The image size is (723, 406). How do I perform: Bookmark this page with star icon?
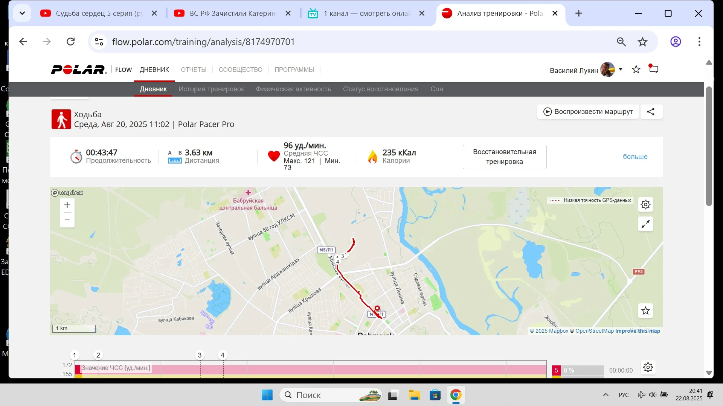(642, 42)
